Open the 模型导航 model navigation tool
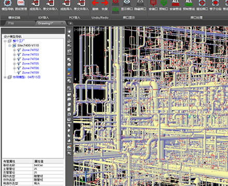228x186 pixels. (x=8, y=5)
